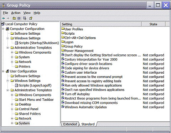The image size is (171, 133).
Task: Click the Ctrl+Alt+Del Options folder icon
Action: (x=63, y=38)
